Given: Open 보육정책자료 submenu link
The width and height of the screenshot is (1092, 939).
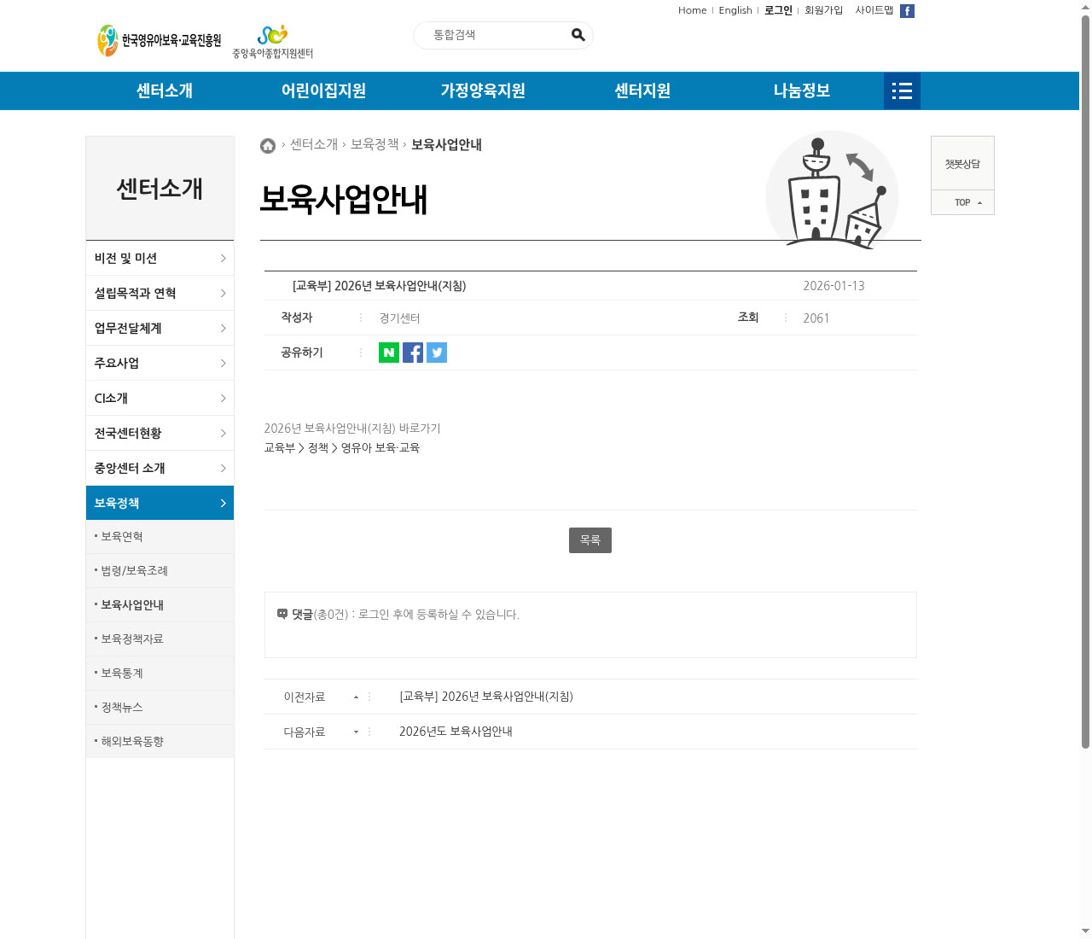Looking at the screenshot, I should 132,639.
